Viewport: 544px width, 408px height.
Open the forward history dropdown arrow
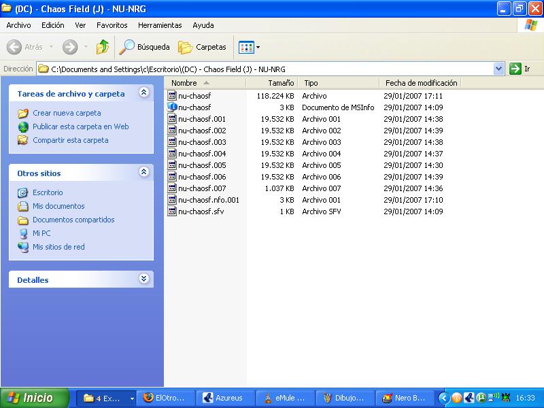click(x=86, y=46)
